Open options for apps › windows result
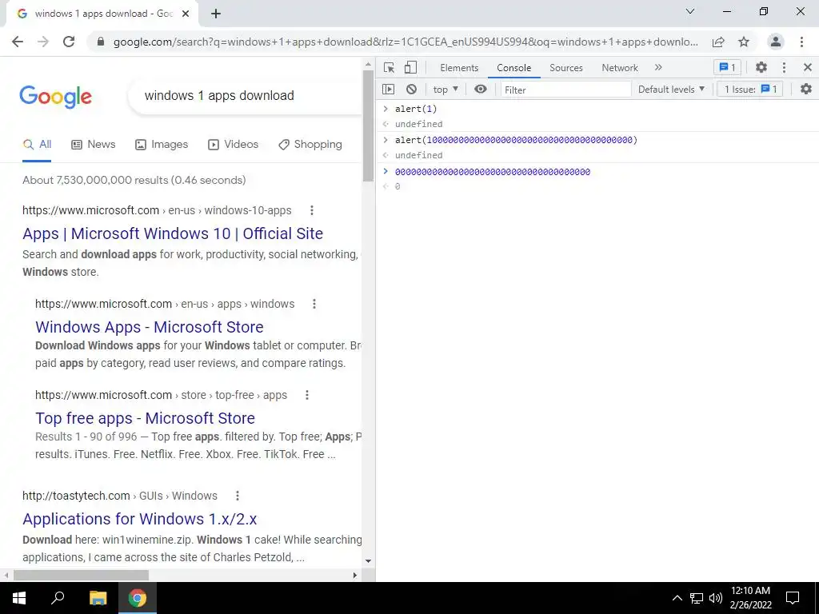Viewport: 819px width, 614px height. tap(314, 304)
